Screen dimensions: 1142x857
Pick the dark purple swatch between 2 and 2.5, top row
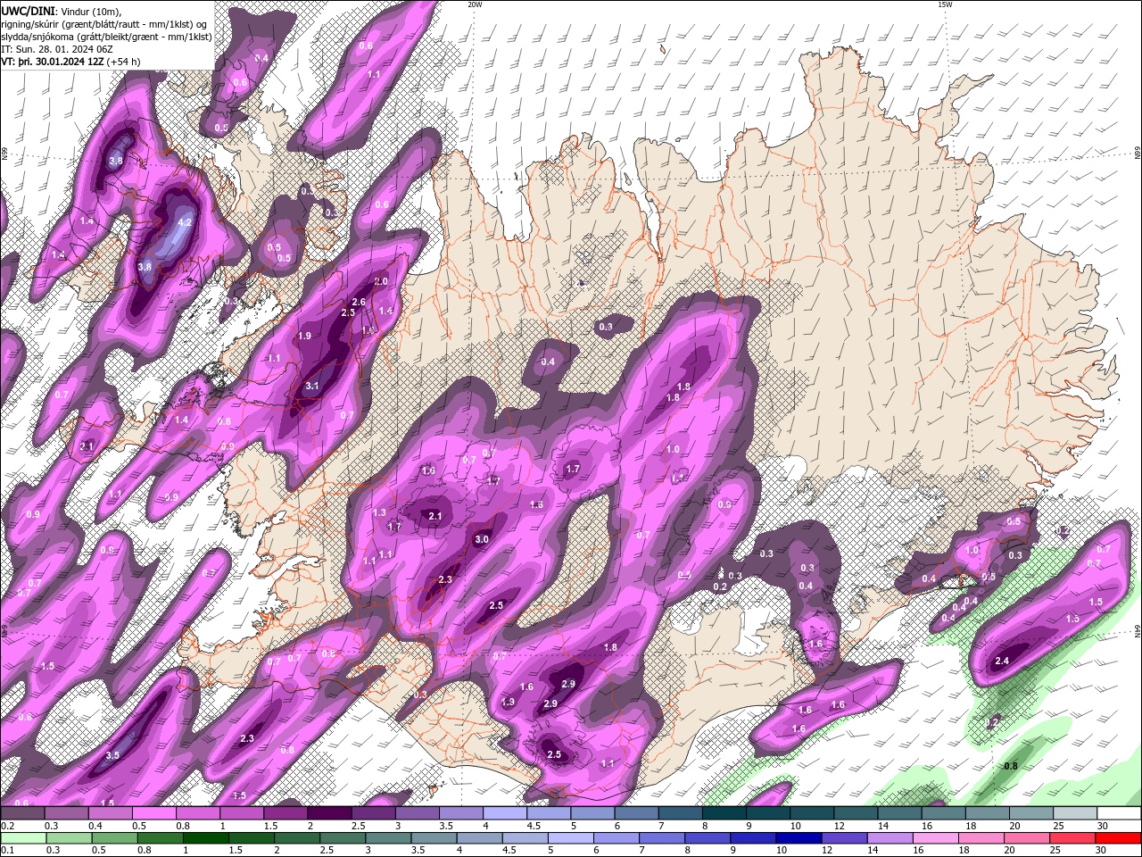(329, 813)
